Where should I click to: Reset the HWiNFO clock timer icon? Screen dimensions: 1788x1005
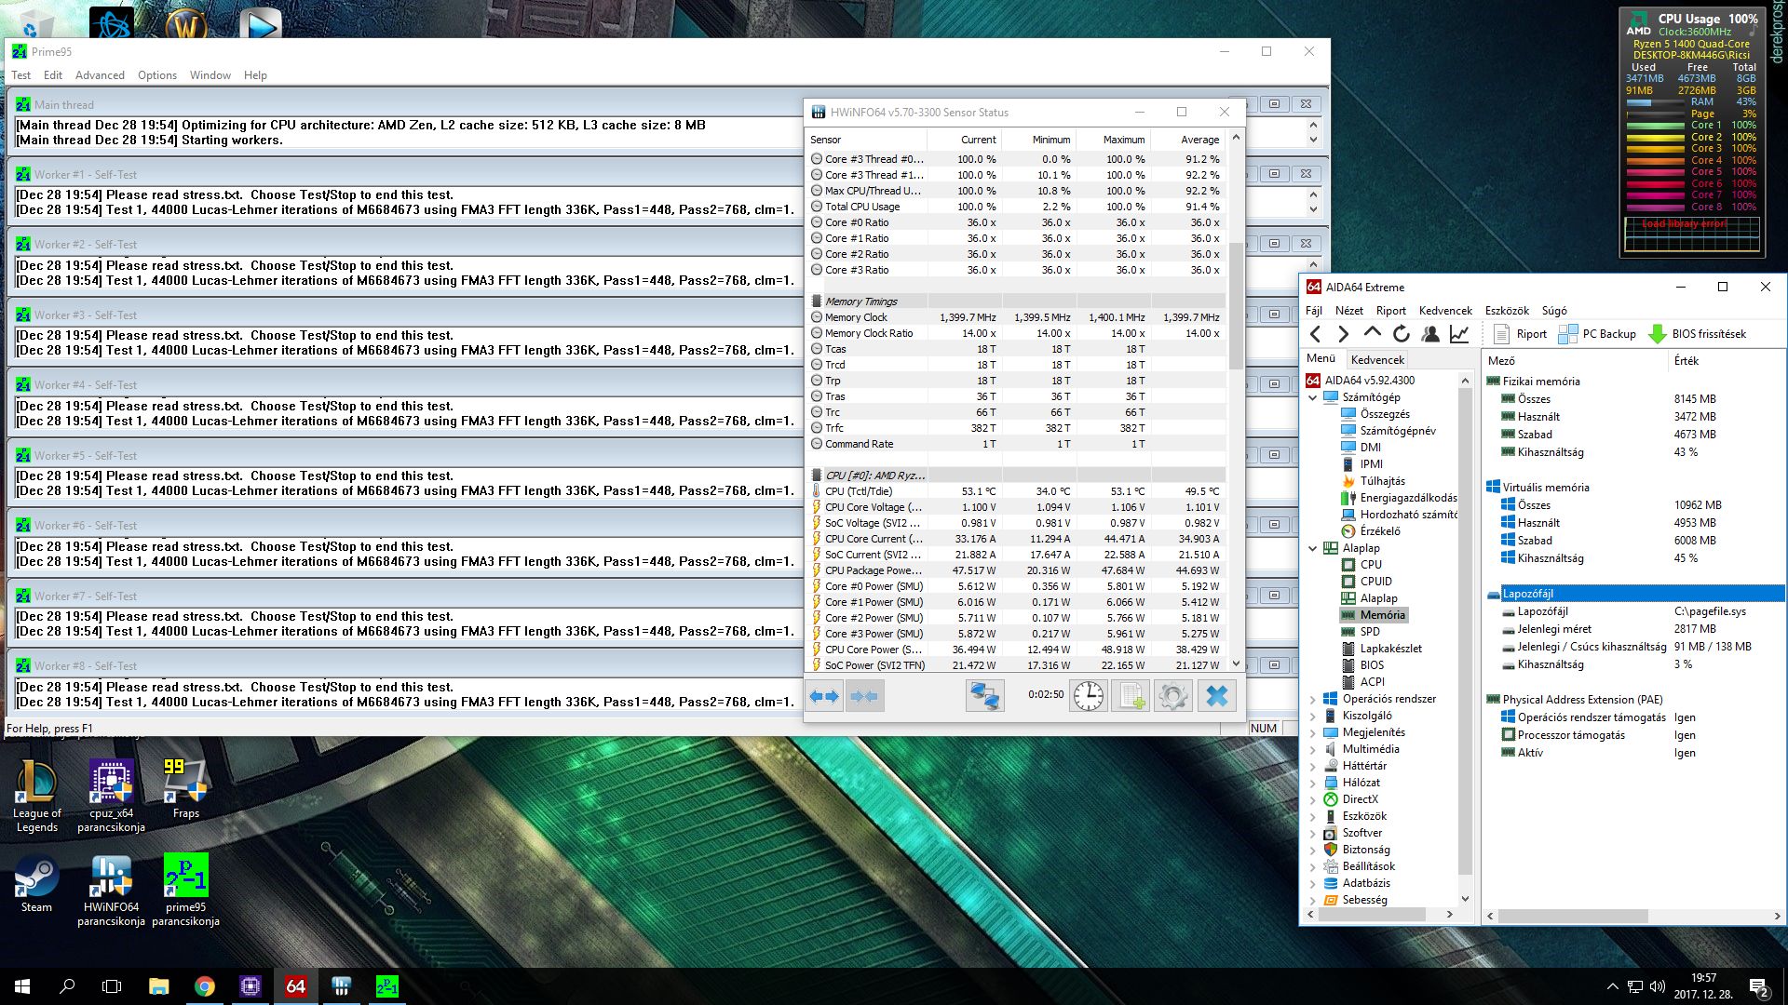coord(1088,696)
